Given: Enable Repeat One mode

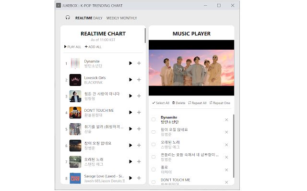Looking at the screenshot, I should [220, 103].
